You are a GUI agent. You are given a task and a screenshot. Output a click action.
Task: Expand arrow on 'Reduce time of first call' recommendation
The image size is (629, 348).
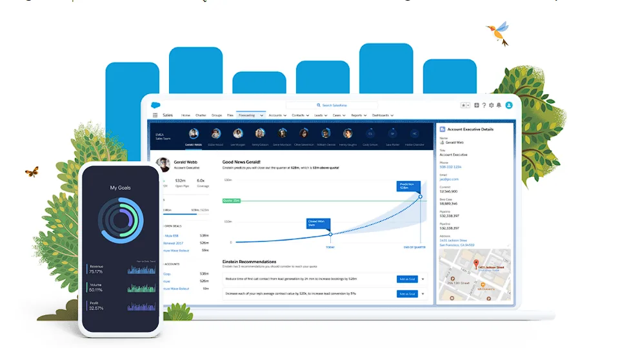coord(423,279)
